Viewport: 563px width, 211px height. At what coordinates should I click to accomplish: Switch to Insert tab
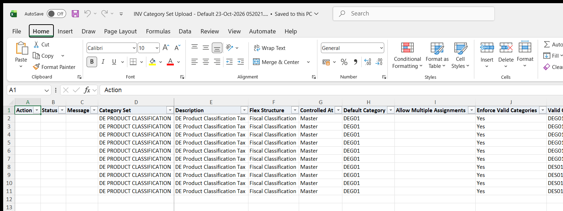65,31
